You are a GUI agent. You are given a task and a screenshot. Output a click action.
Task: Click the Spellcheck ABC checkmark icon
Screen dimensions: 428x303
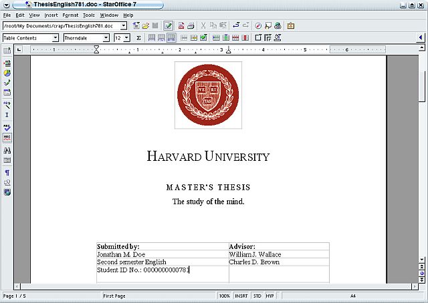click(7, 127)
